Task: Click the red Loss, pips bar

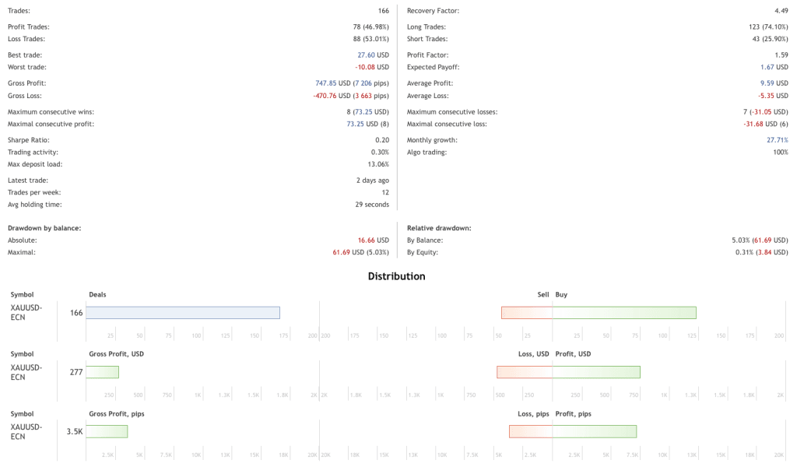Action: point(531,431)
